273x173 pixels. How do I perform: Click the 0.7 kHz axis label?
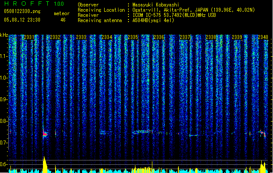tap(4, 143)
